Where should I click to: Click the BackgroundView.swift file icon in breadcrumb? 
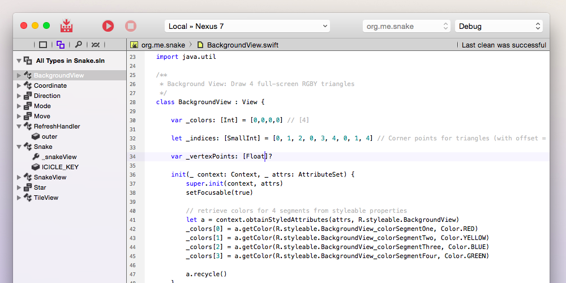[x=200, y=45]
